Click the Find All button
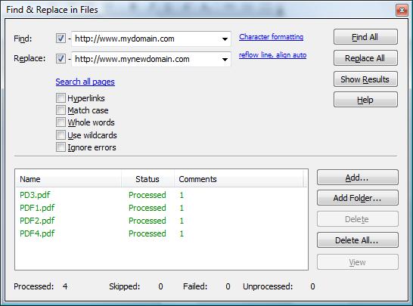The image size is (413, 306). 365,37
